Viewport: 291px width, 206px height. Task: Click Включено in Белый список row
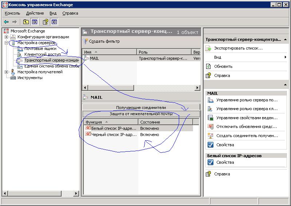[x=150, y=128]
